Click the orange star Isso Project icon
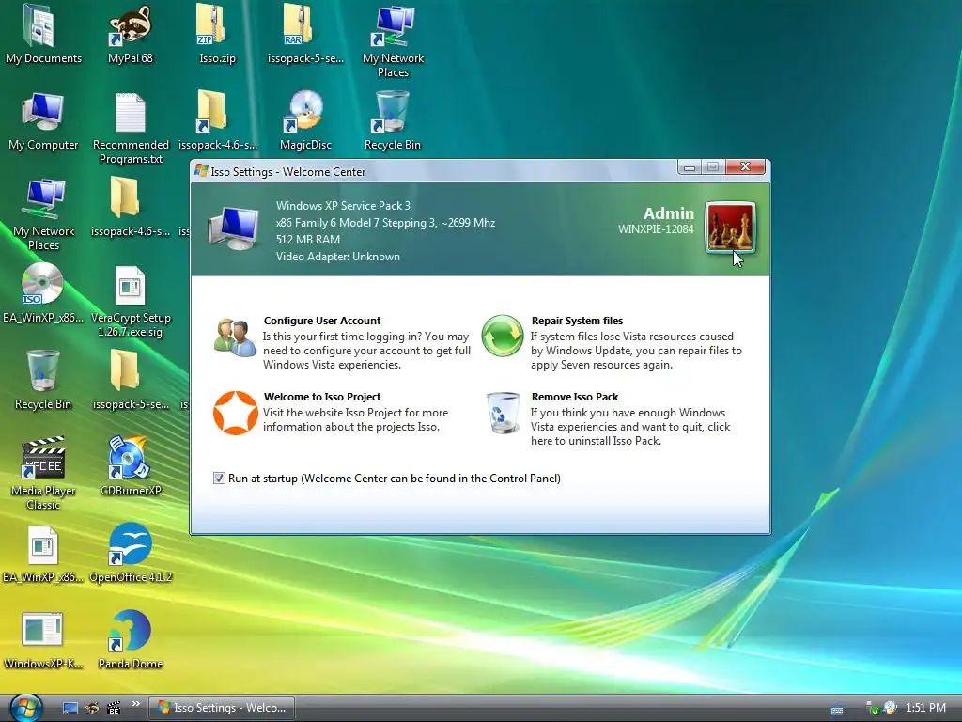The width and height of the screenshot is (962, 722). tap(235, 413)
